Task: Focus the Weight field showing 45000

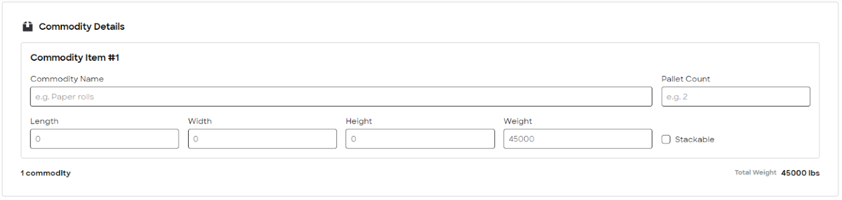Action: click(578, 139)
